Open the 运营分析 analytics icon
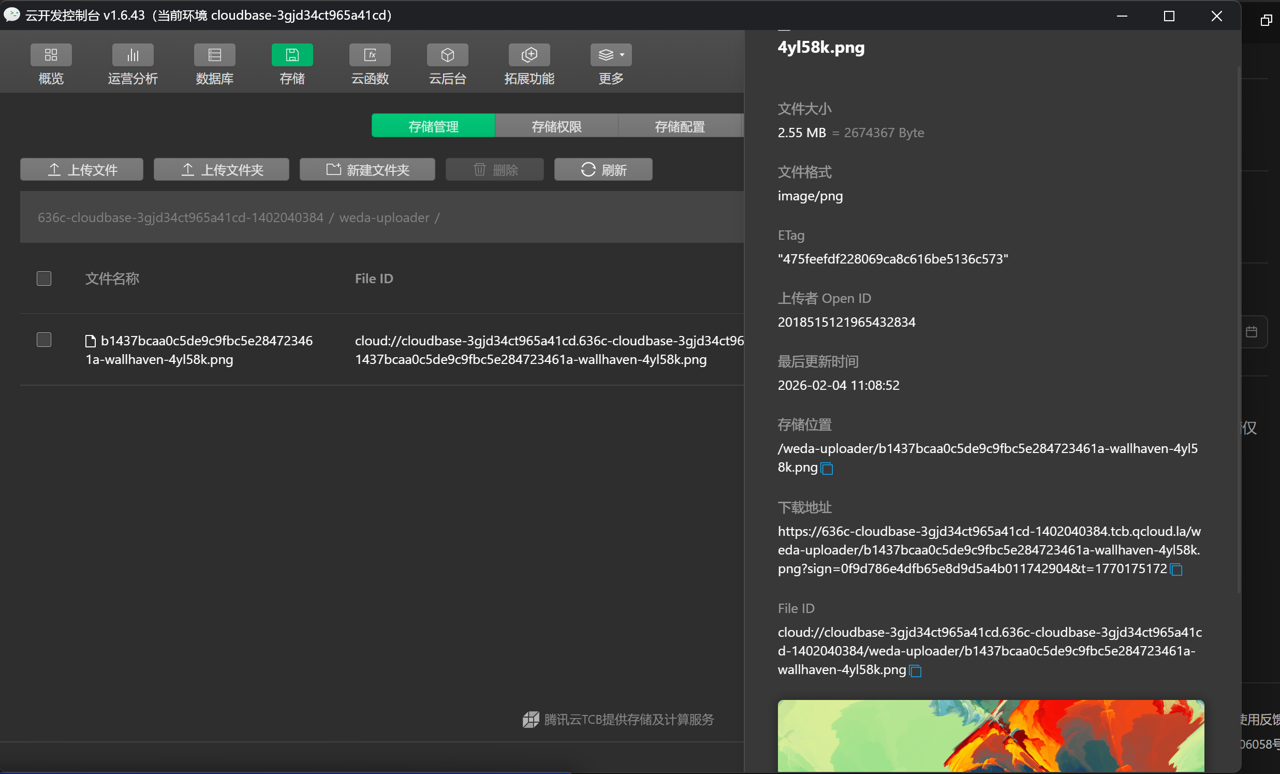The height and width of the screenshot is (774, 1280). (133, 55)
